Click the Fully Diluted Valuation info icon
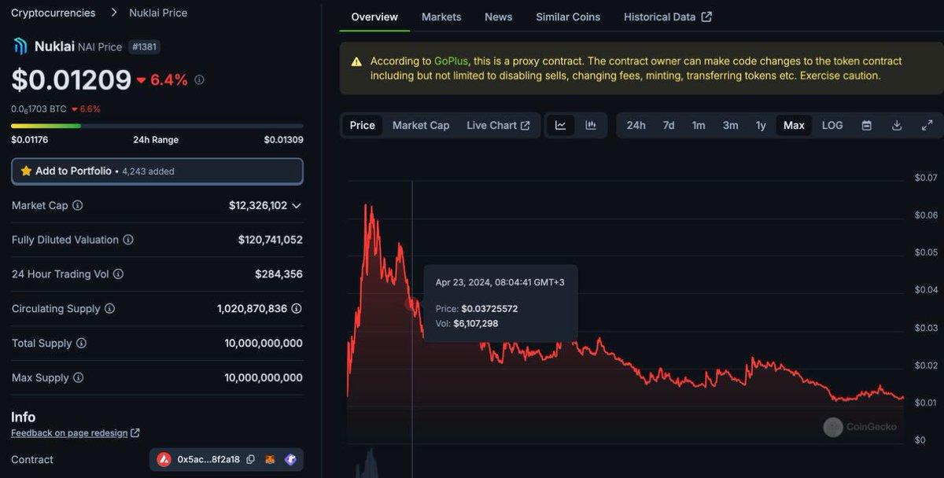Viewport: 944px width, 478px height. tap(128, 240)
